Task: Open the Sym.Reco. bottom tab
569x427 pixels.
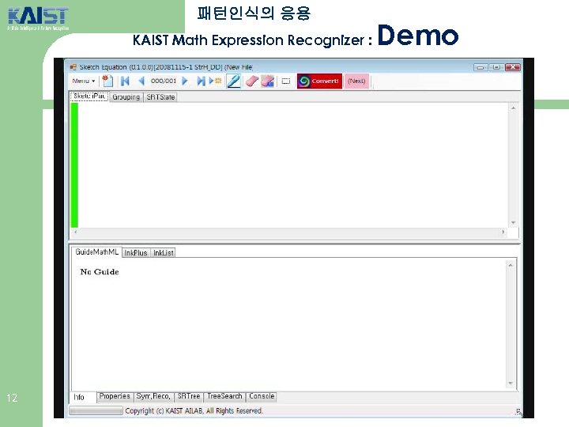Action: 153,396
